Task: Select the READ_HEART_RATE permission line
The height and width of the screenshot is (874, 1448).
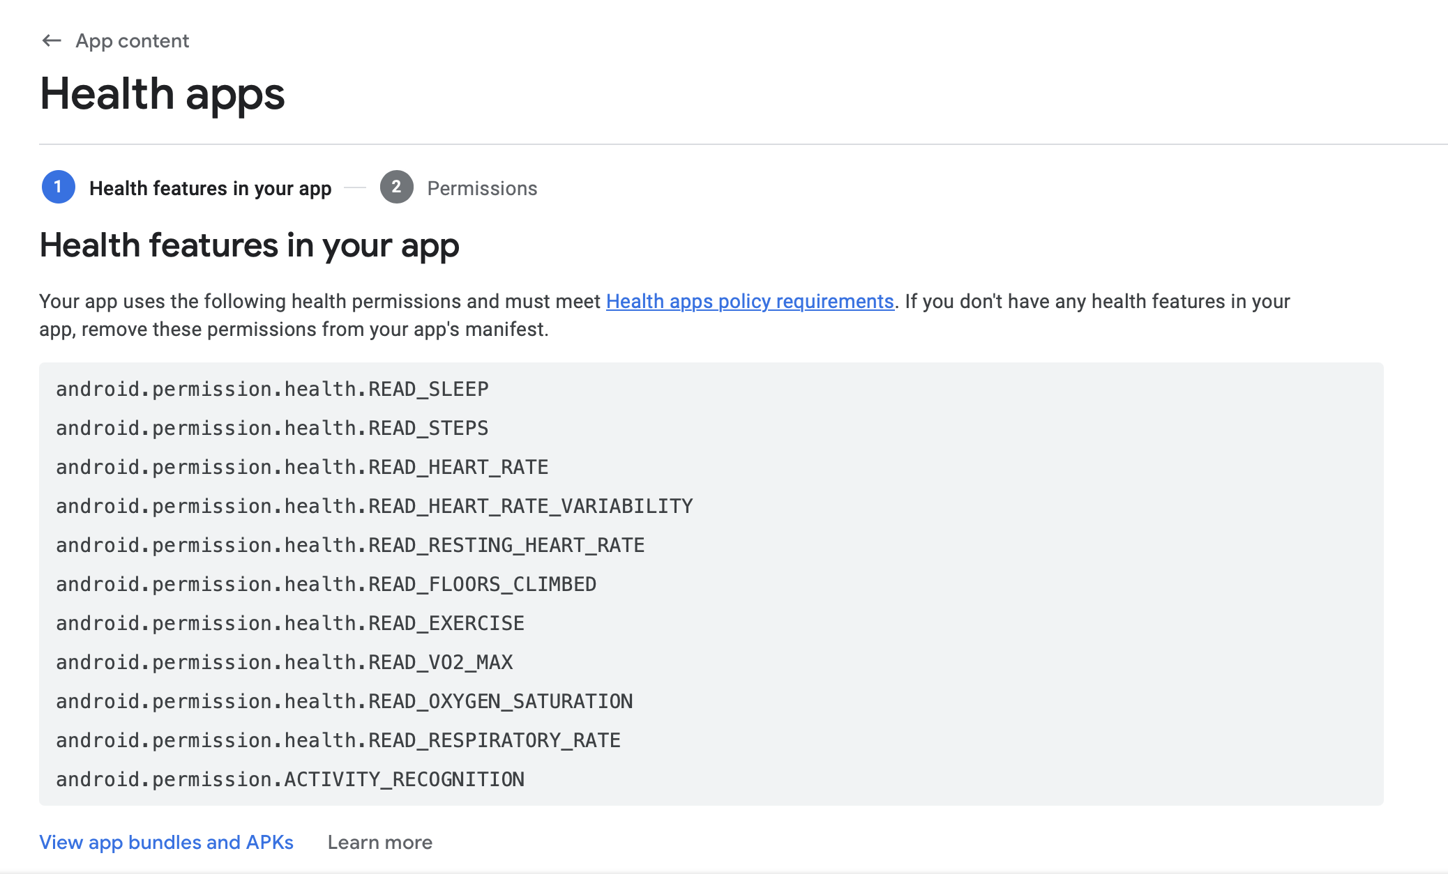Action: point(302,467)
